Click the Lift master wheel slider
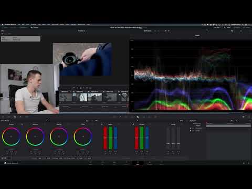Screen dimensions: 252x189 point(11,149)
